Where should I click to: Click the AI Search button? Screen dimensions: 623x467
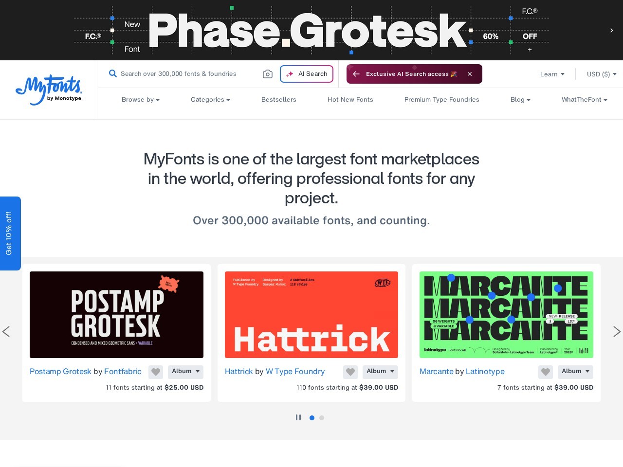307,74
